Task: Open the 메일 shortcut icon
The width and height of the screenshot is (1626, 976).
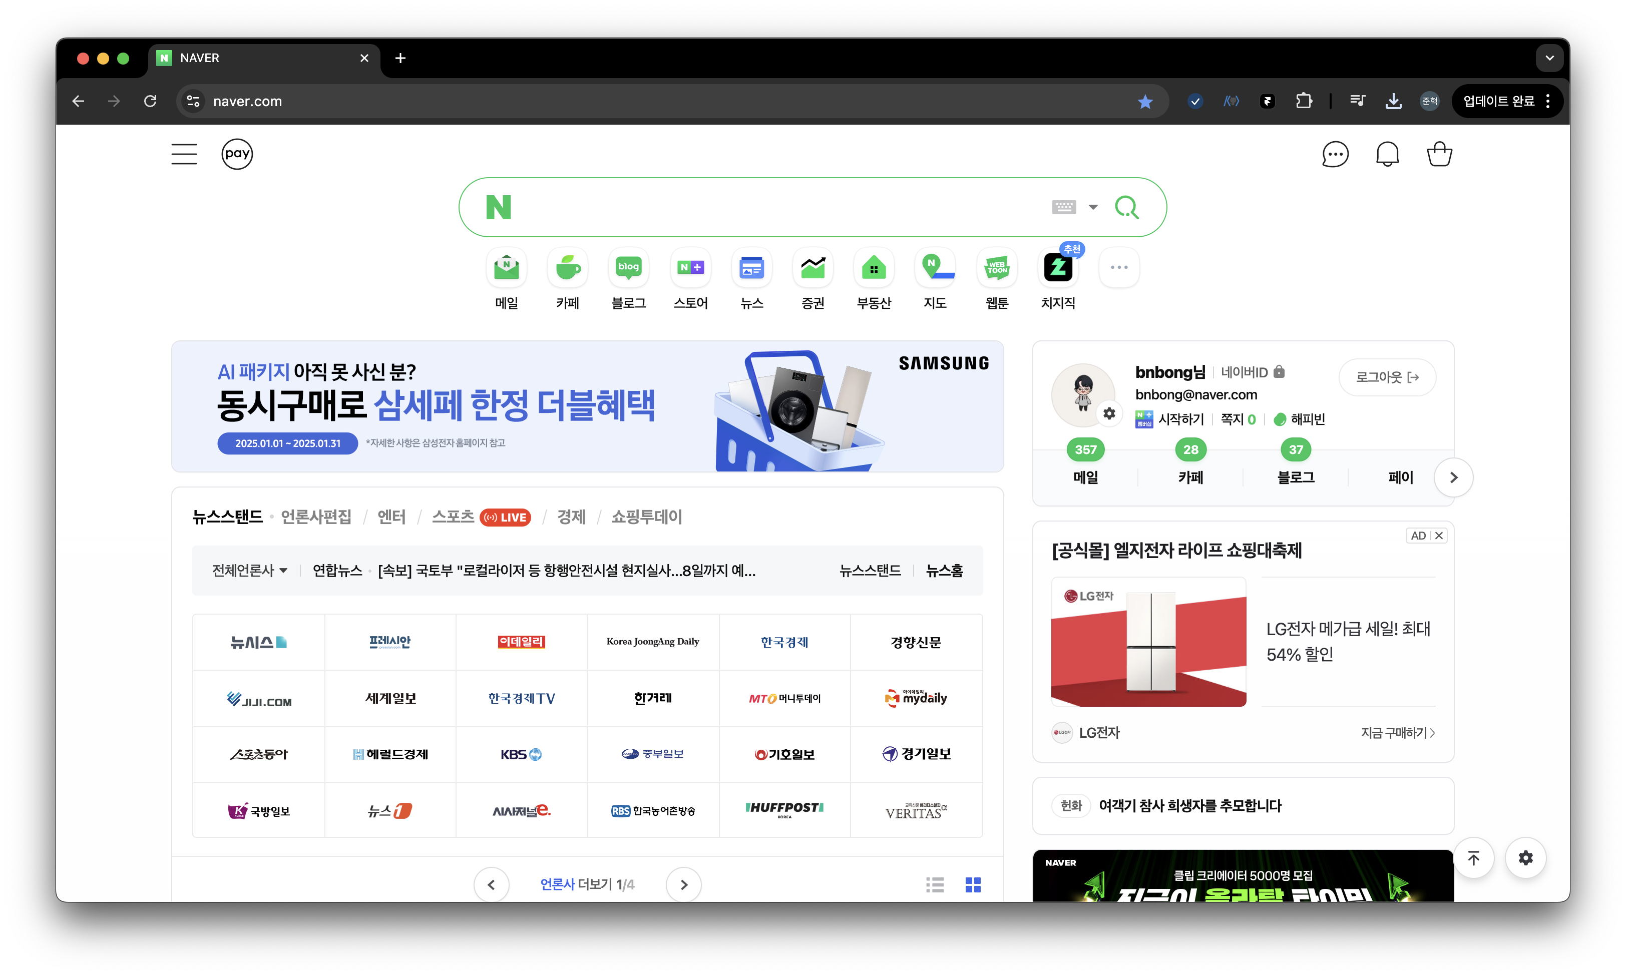Action: pos(507,268)
